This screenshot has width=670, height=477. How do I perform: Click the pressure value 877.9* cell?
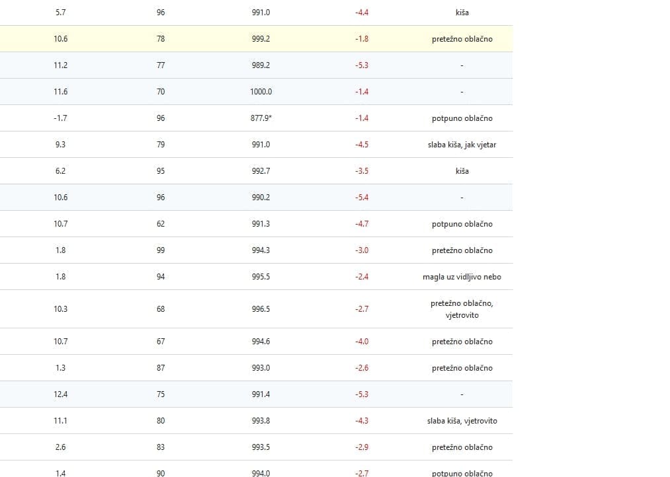point(261,118)
